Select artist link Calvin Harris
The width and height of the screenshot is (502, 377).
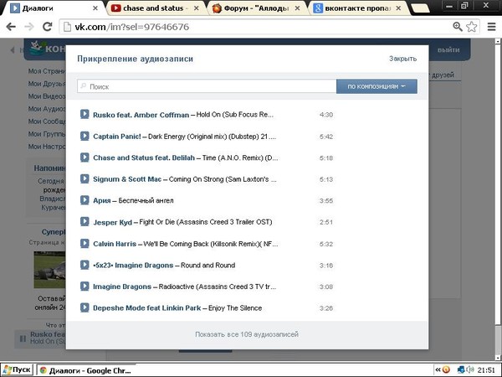115,244
